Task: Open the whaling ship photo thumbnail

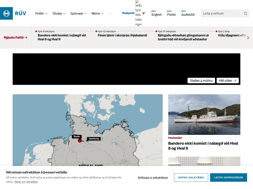Action: pos(204,114)
